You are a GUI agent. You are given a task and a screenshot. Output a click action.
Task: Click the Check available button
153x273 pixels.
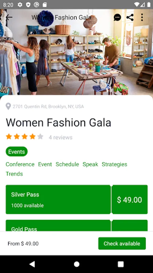click(x=122, y=243)
